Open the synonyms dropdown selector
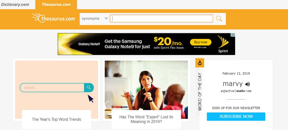Image resolution: width=288 pixels, height=130 pixels. tap(95, 18)
